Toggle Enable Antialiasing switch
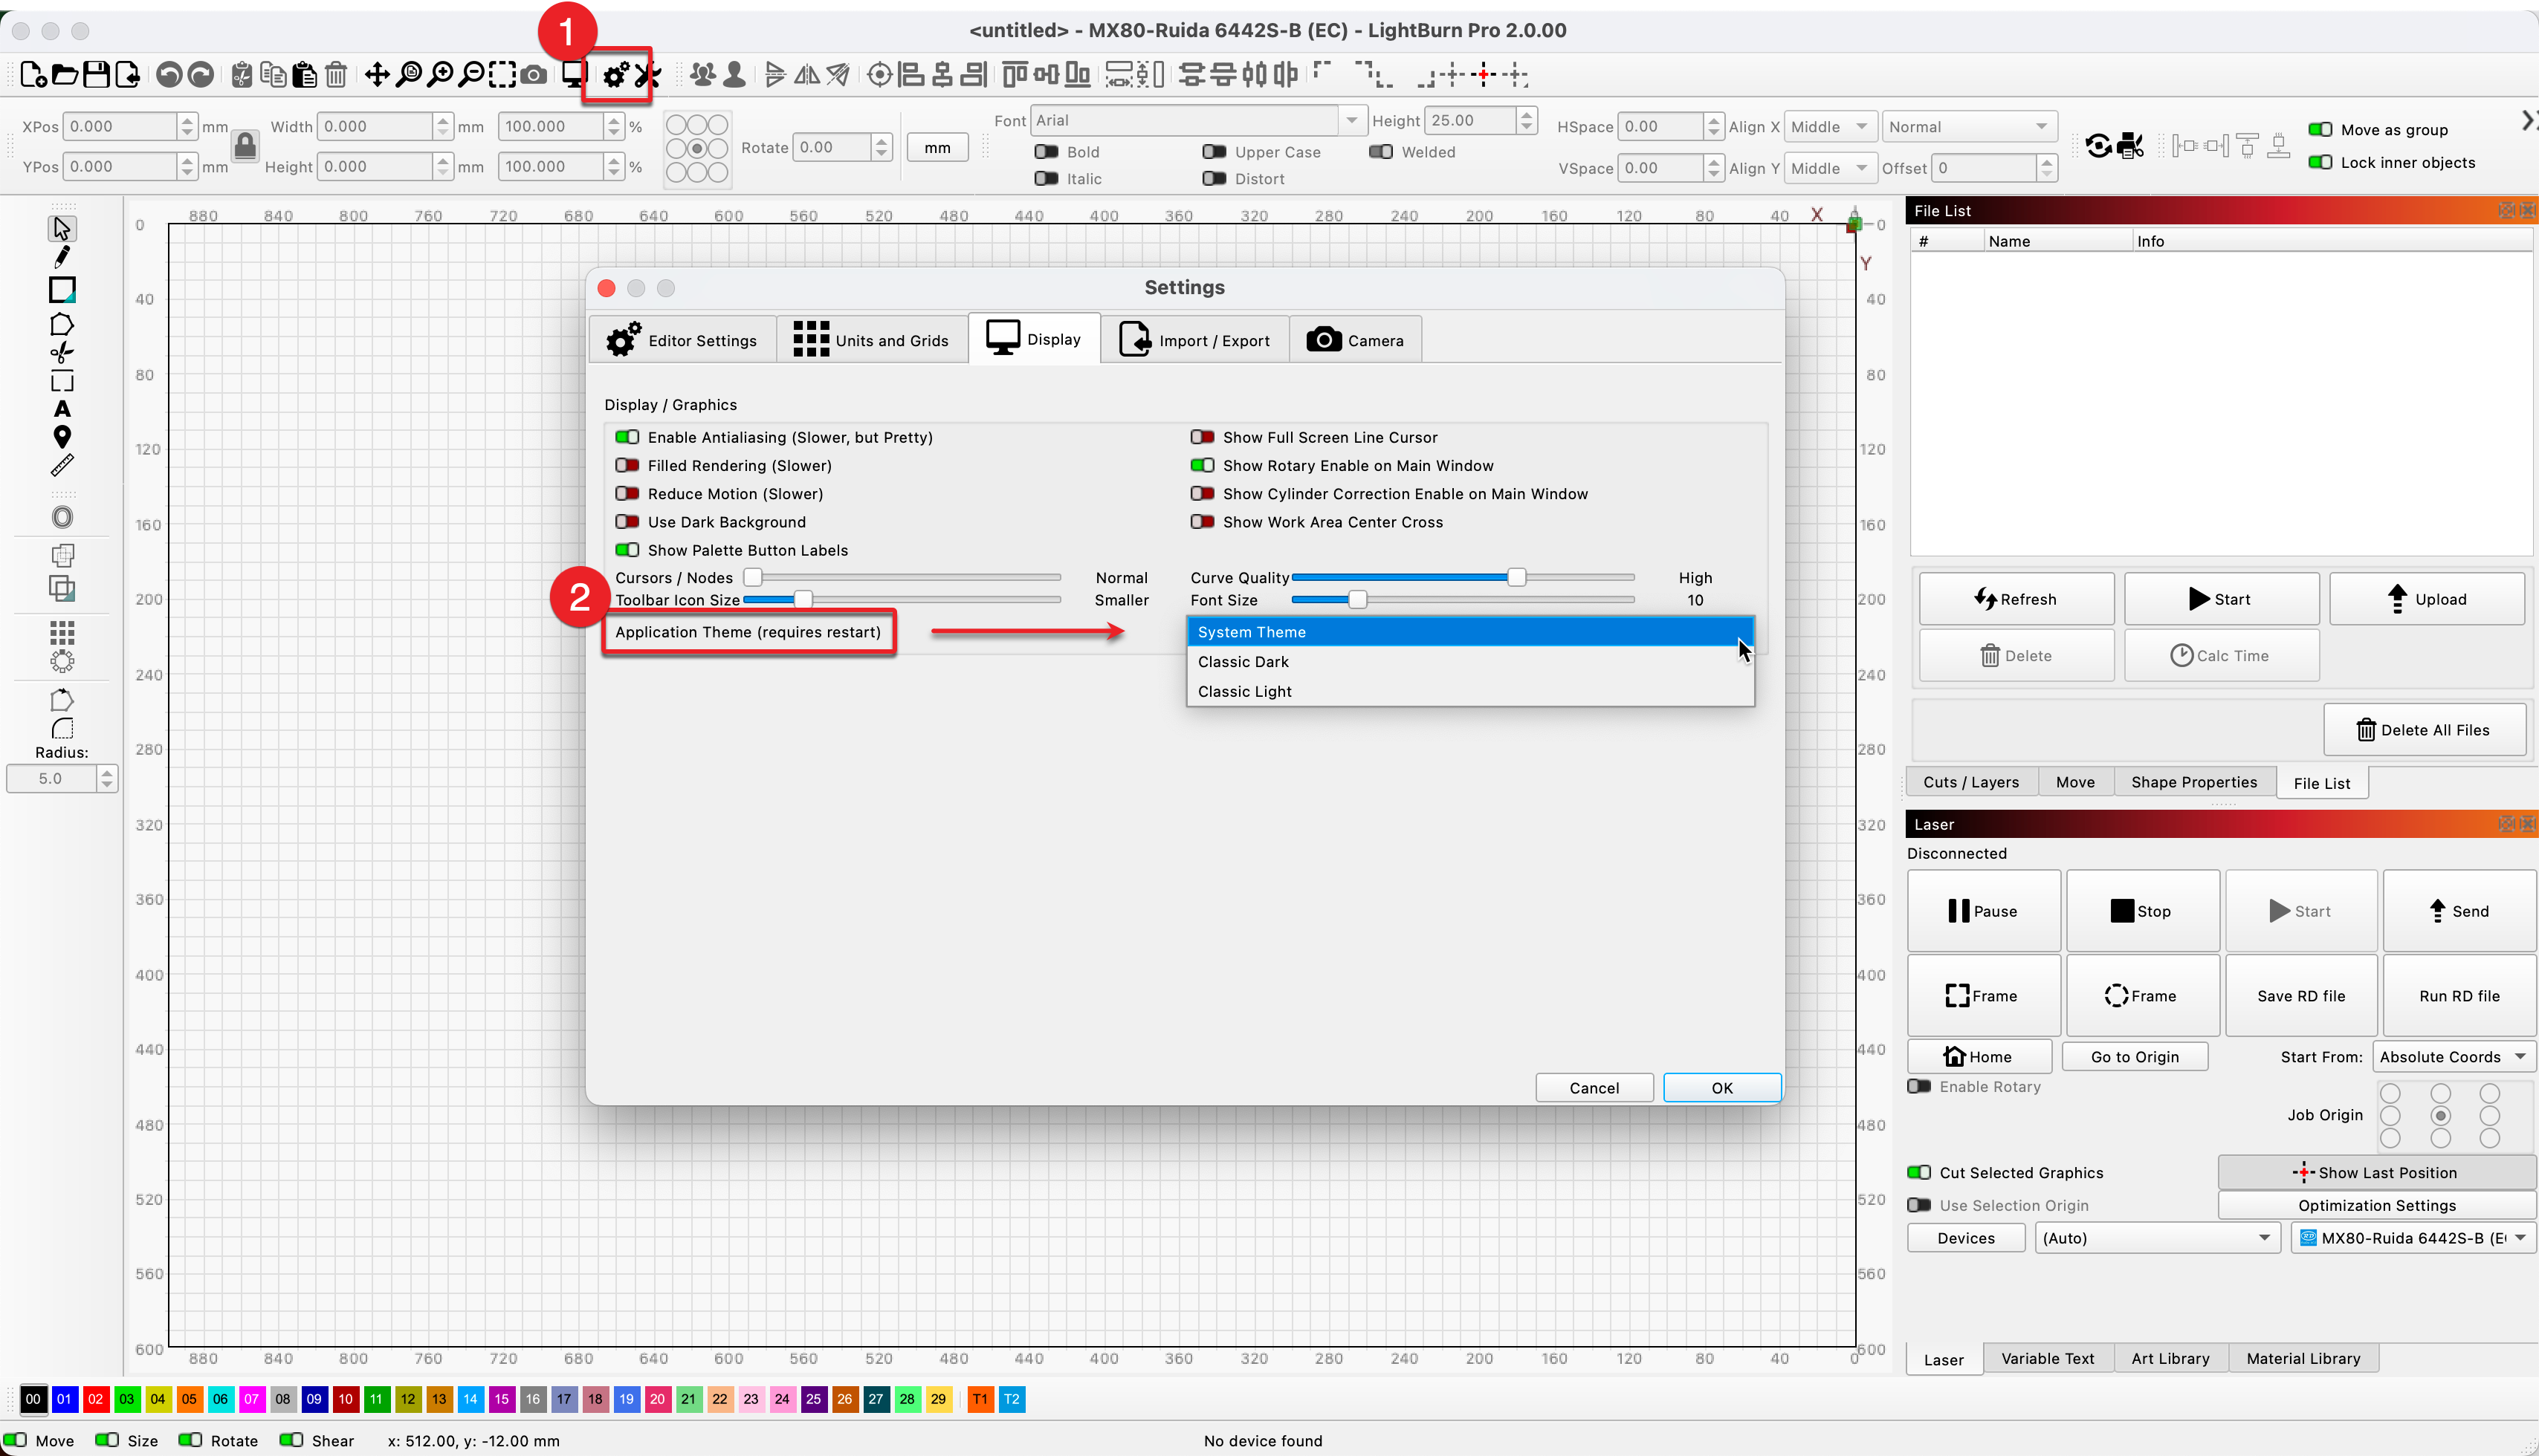The height and width of the screenshot is (1456, 2539). point(627,437)
